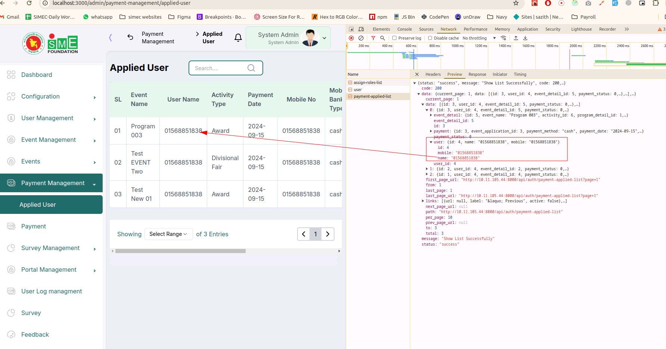Click DevTools inspect element icon
This screenshot has width=666, height=349.
[x=351, y=29]
